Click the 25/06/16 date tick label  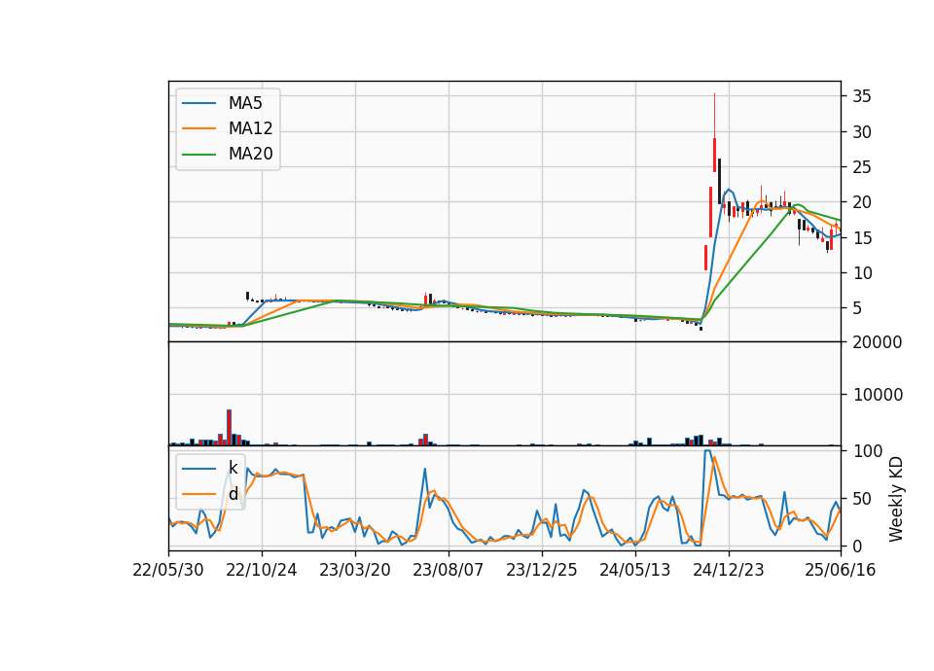click(840, 570)
